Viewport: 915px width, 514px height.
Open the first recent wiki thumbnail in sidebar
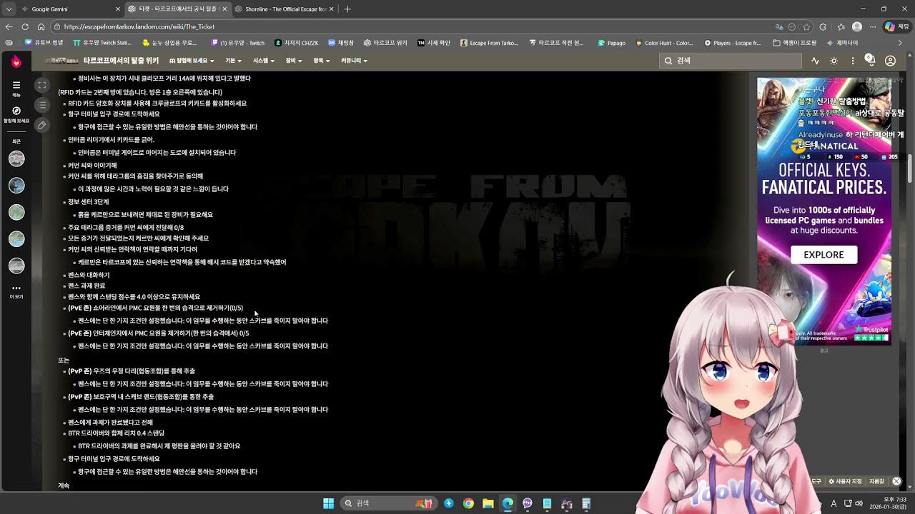(x=16, y=158)
